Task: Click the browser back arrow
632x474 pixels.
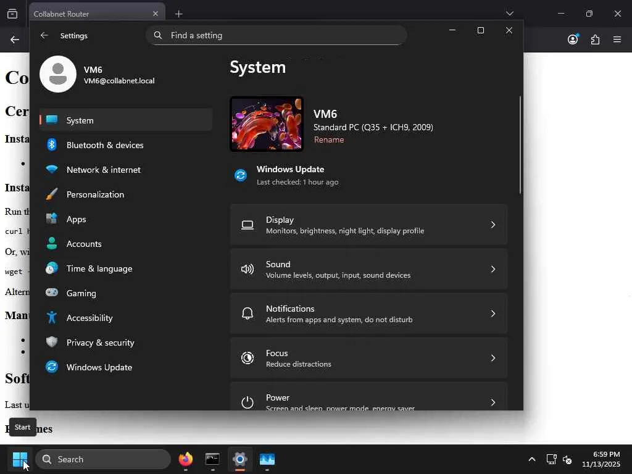Action: pos(15,39)
